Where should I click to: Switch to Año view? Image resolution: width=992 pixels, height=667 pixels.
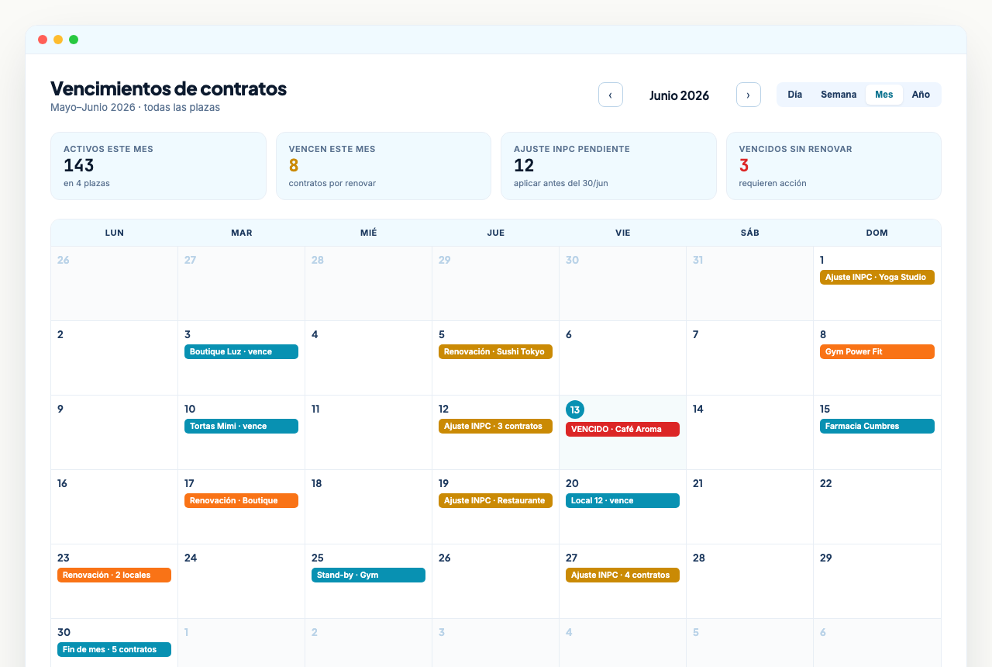(921, 95)
